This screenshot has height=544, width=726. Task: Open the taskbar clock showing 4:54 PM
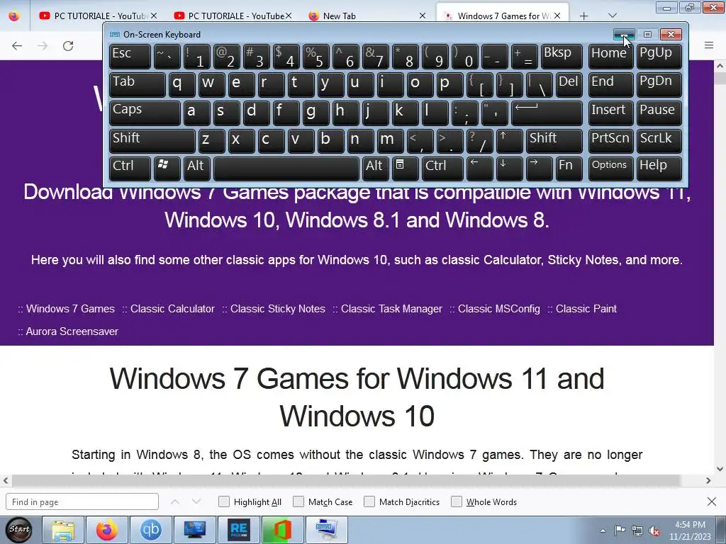click(x=690, y=531)
